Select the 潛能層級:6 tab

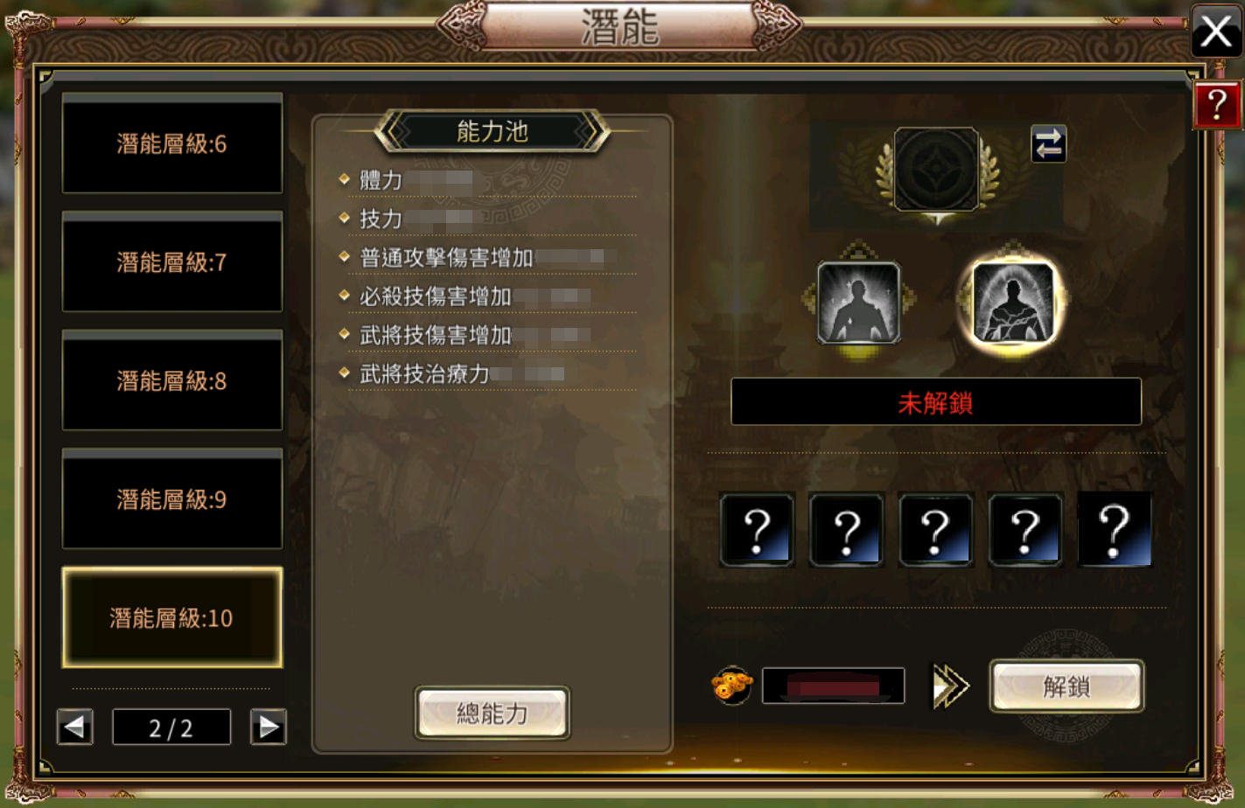(172, 143)
